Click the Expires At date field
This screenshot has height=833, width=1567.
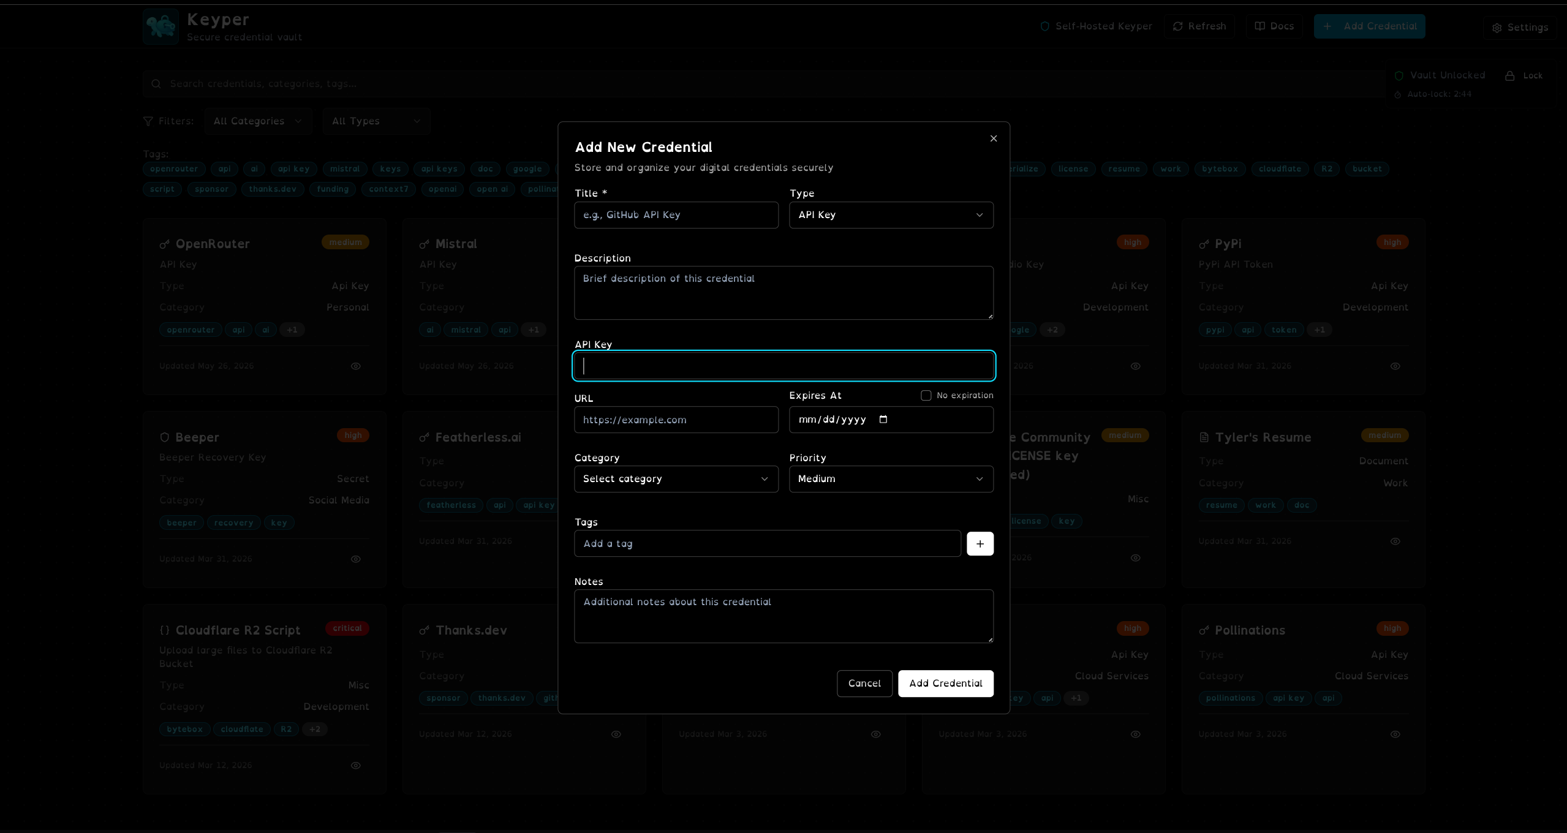pos(891,420)
